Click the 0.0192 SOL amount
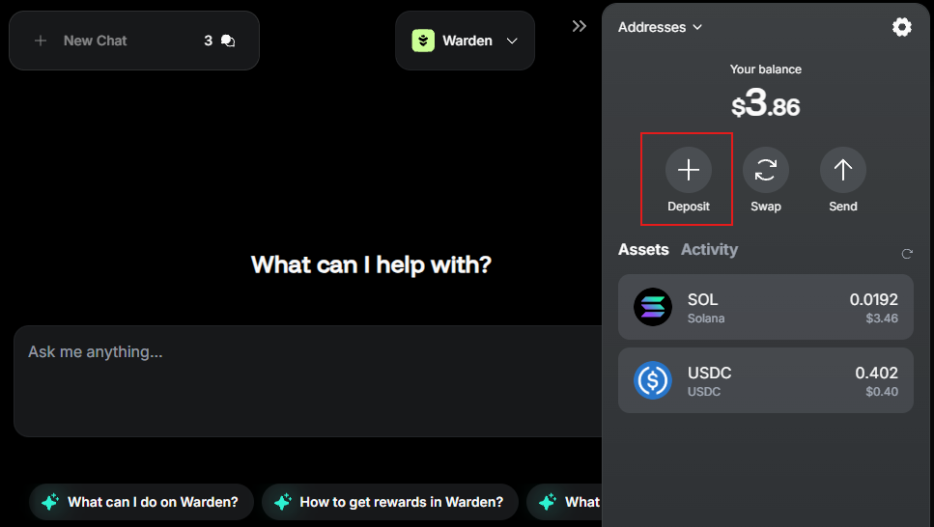 pos(873,299)
